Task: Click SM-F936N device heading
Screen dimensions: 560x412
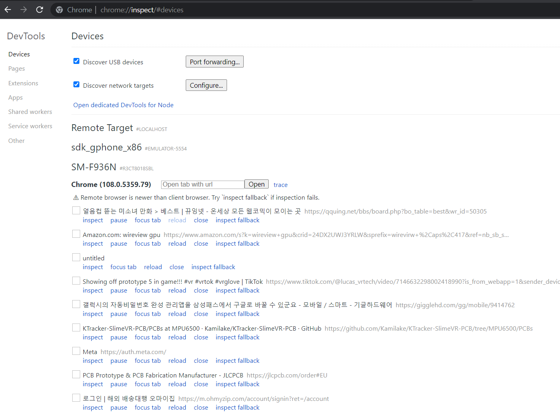Action: (94, 167)
